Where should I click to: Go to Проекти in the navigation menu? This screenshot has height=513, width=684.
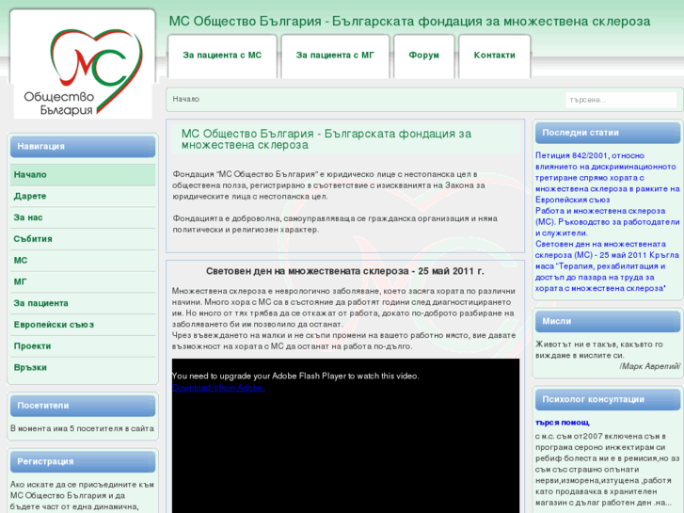(83, 345)
